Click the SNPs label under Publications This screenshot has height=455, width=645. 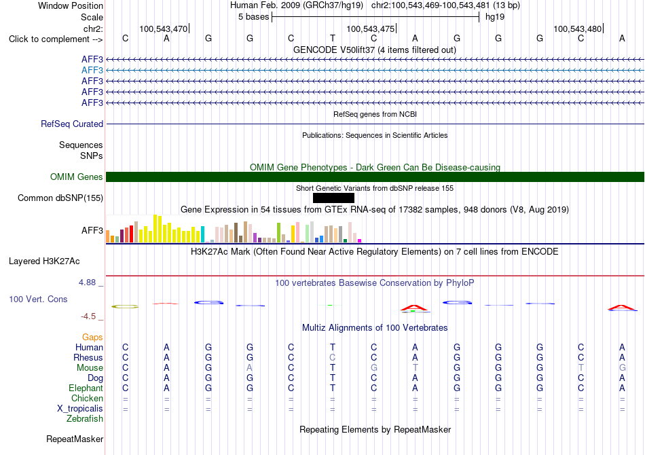point(92,156)
